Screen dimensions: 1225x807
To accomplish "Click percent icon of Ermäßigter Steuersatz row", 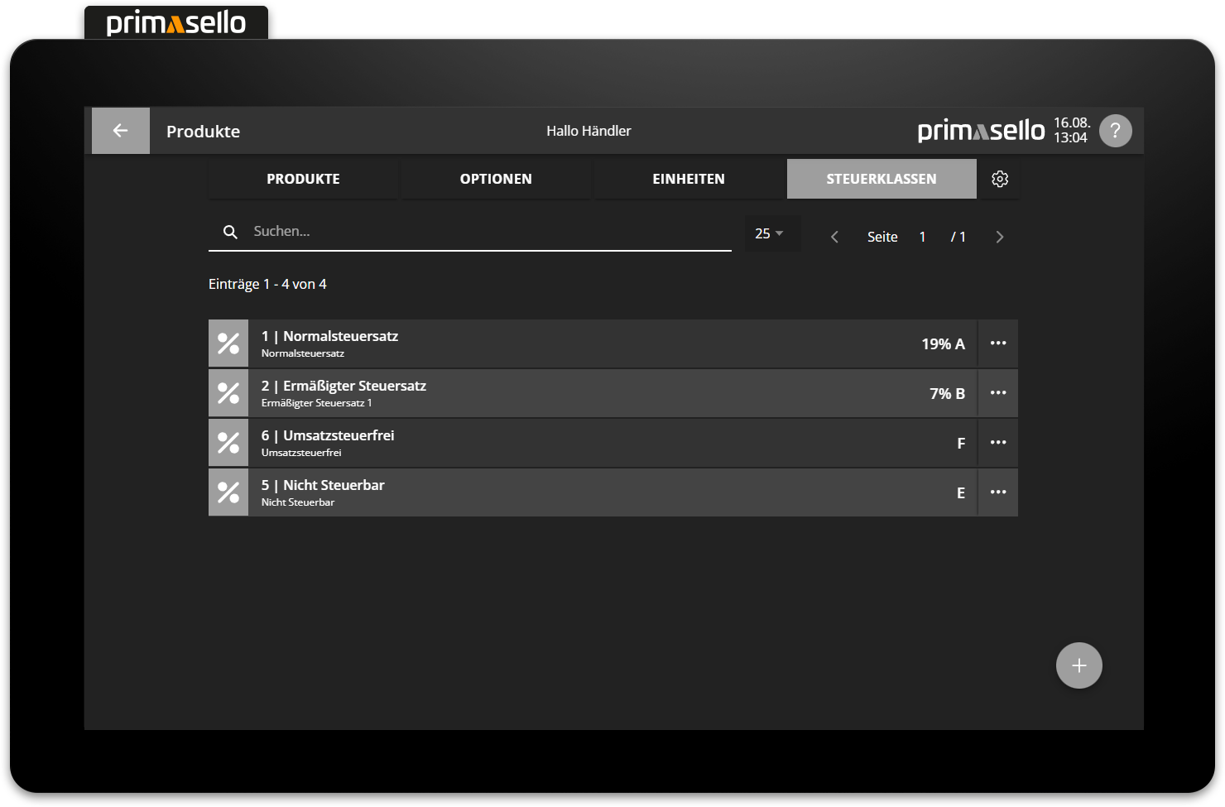I will click(228, 393).
